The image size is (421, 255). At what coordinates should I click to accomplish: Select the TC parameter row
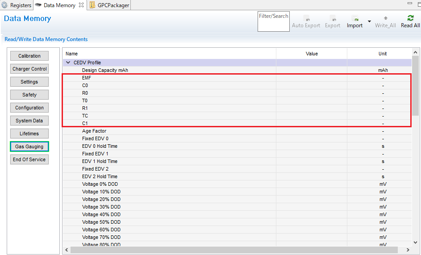(237, 116)
